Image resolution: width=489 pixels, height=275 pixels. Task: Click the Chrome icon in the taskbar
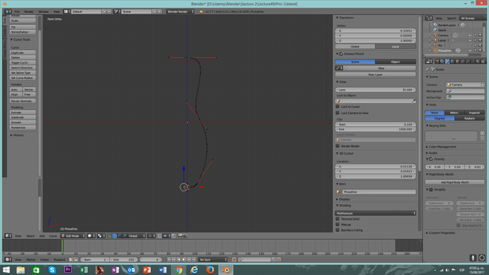tap(179, 270)
